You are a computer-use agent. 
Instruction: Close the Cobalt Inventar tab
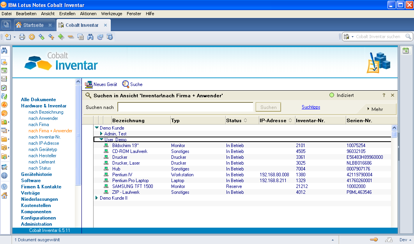click(x=105, y=25)
